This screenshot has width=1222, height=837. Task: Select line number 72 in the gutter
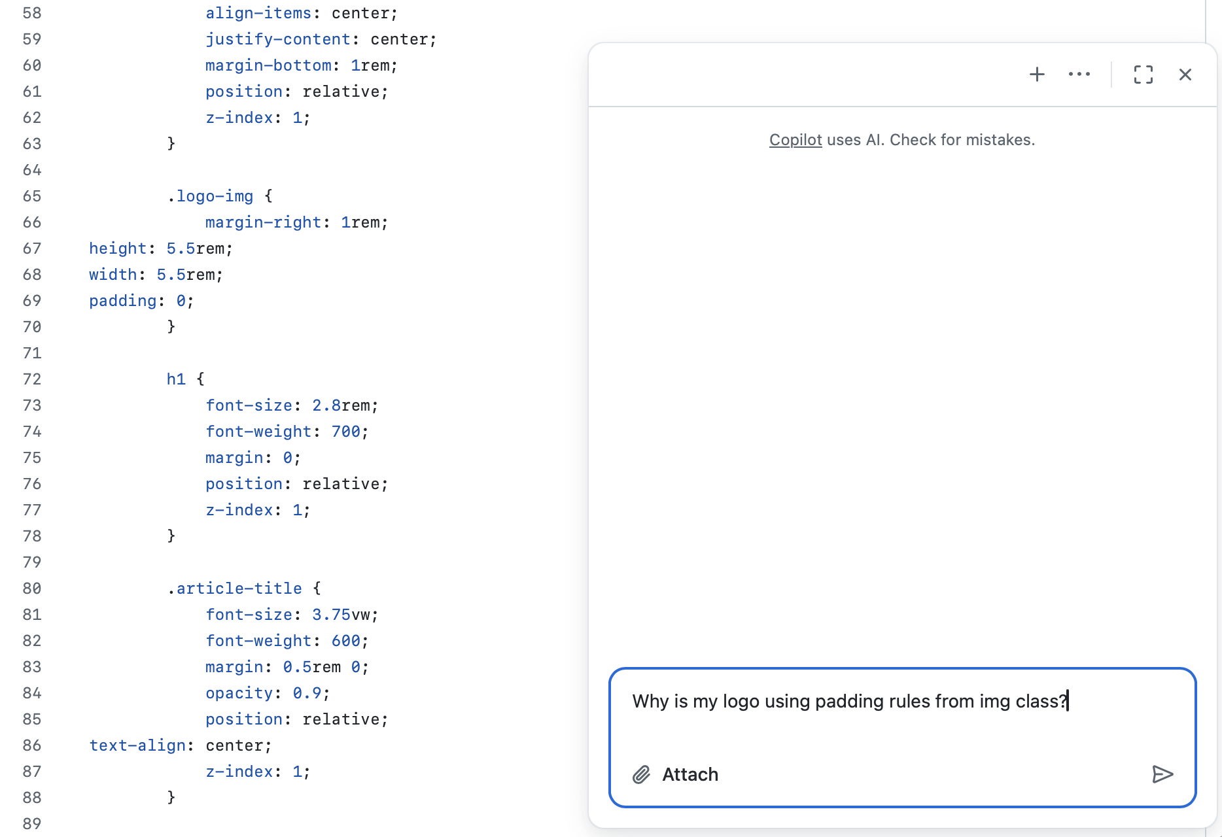click(32, 379)
